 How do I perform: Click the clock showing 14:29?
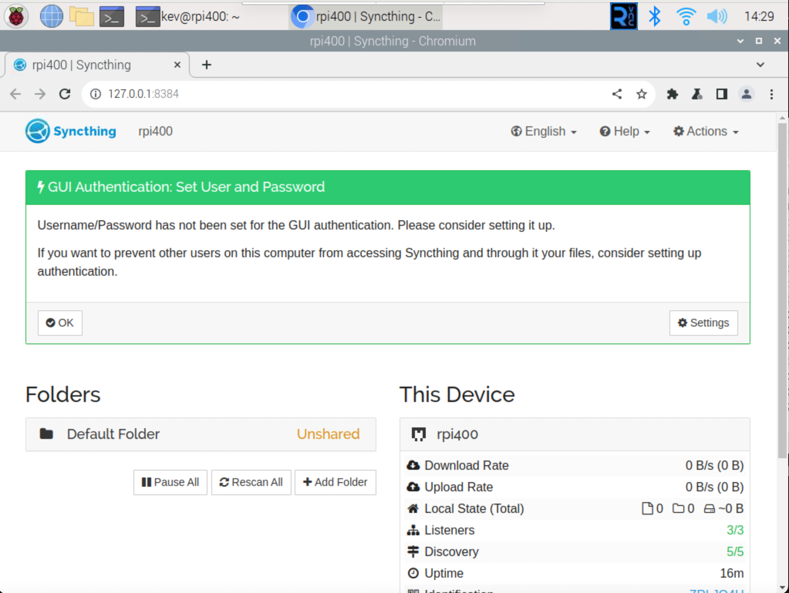coord(759,17)
